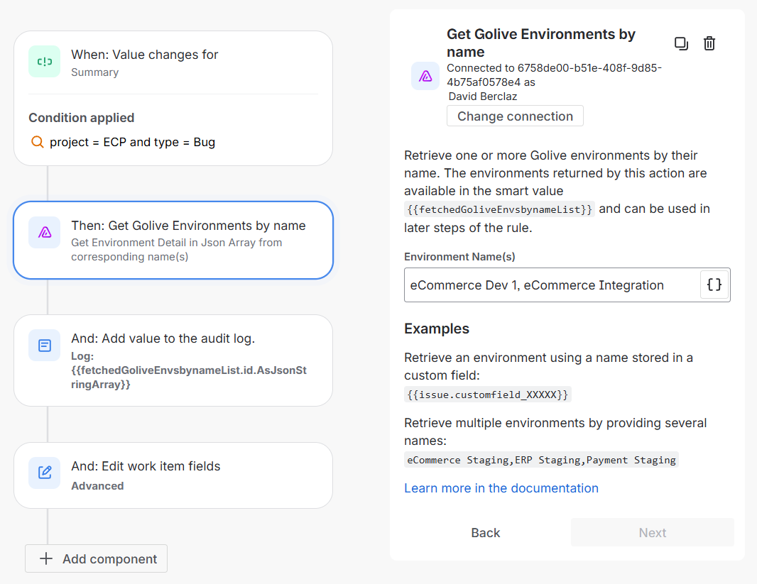
Task: Click the Next button
Action: 652,532
